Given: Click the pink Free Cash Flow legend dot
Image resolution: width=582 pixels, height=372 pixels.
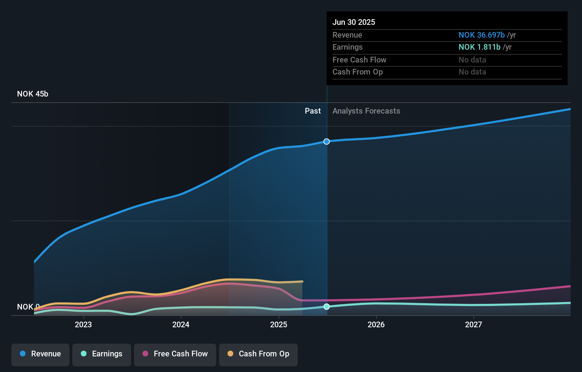Looking at the screenshot, I should pyautogui.click(x=146, y=354).
